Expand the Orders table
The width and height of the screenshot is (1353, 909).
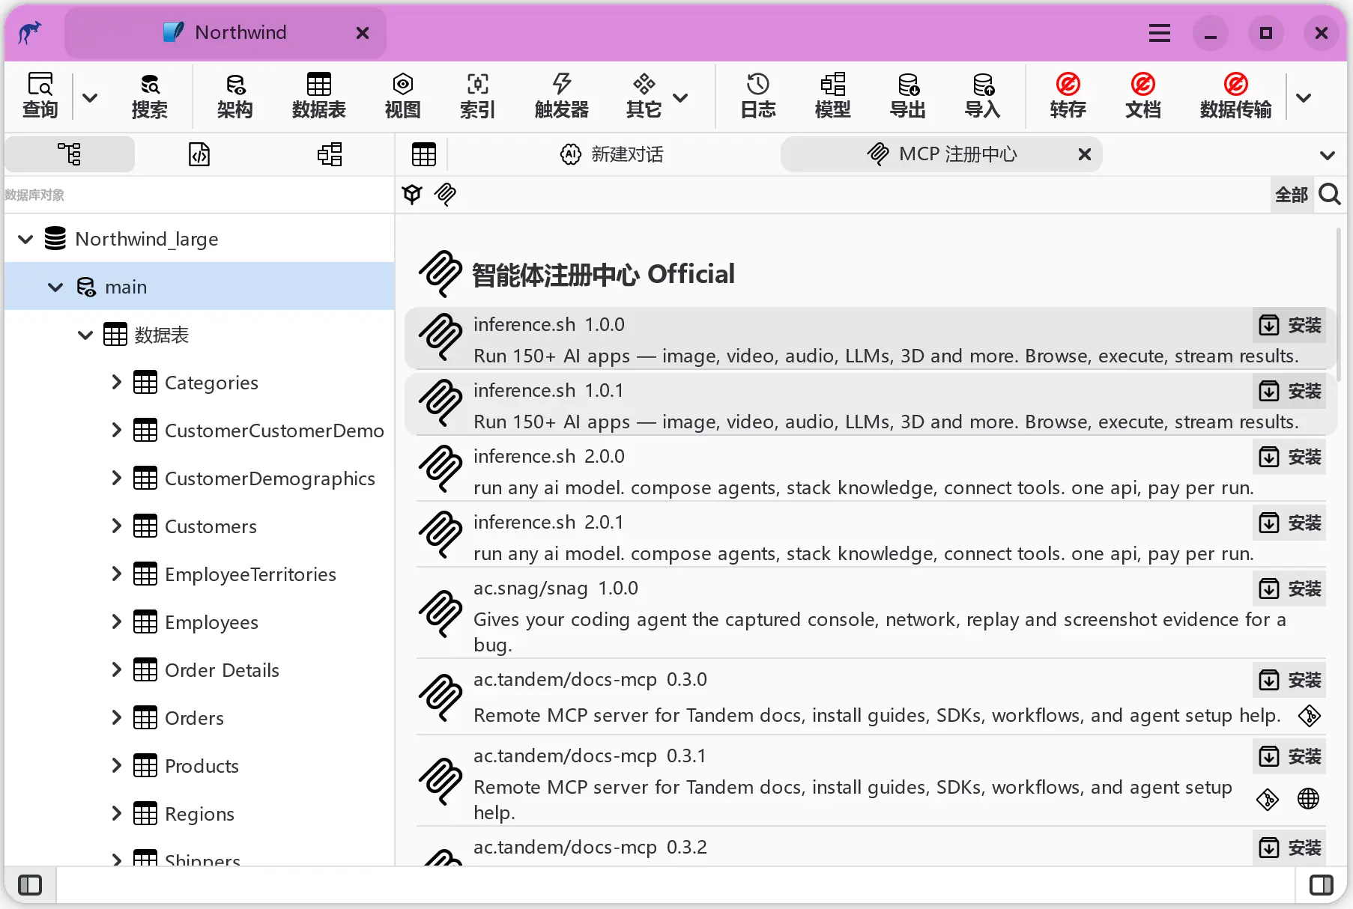[x=116, y=718]
